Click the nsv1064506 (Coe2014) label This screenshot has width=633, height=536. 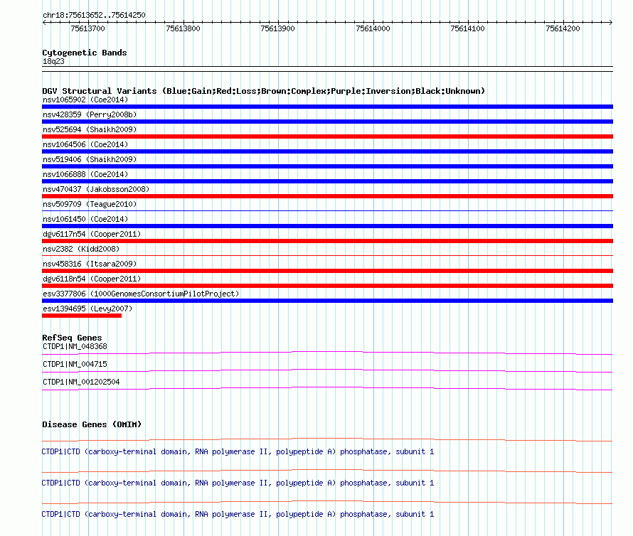point(85,144)
